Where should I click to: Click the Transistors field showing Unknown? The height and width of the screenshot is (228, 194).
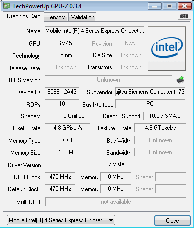[x=130, y=67]
